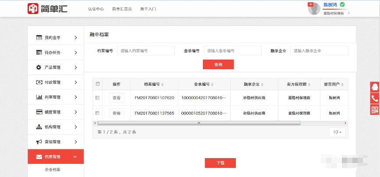Focus the 融单企业 input field

[x=319, y=51]
